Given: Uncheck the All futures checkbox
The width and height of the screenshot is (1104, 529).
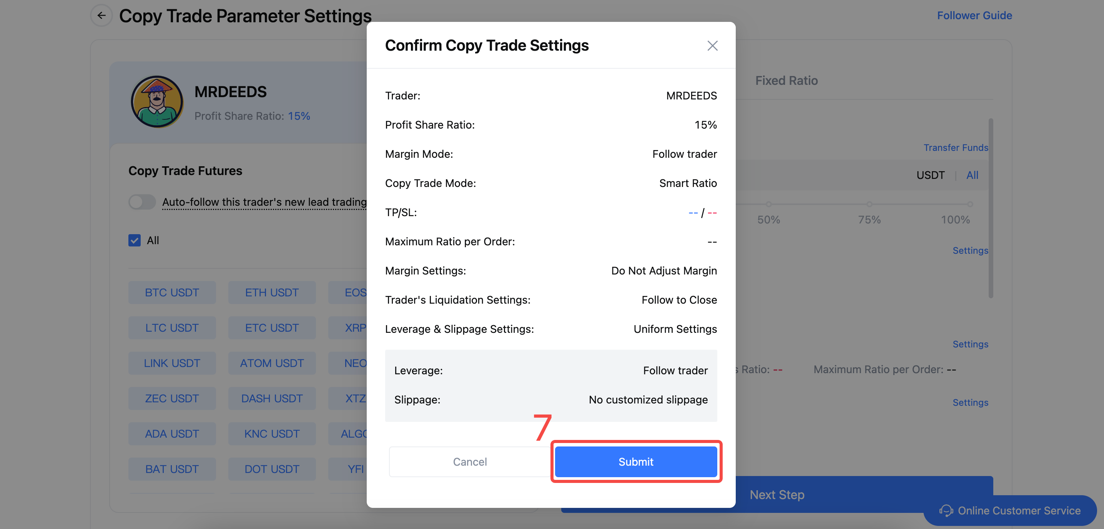Looking at the screenshot, I should (135, 241).
